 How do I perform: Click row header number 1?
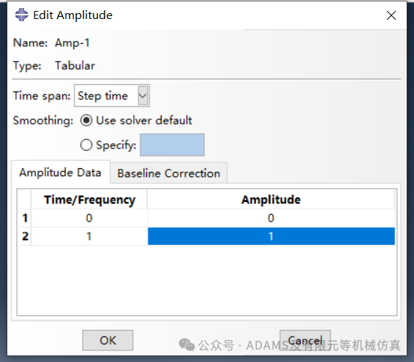coord(25,218)
